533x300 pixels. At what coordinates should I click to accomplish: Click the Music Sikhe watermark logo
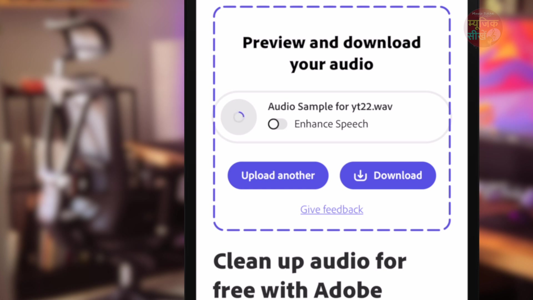tap(483, 28)
